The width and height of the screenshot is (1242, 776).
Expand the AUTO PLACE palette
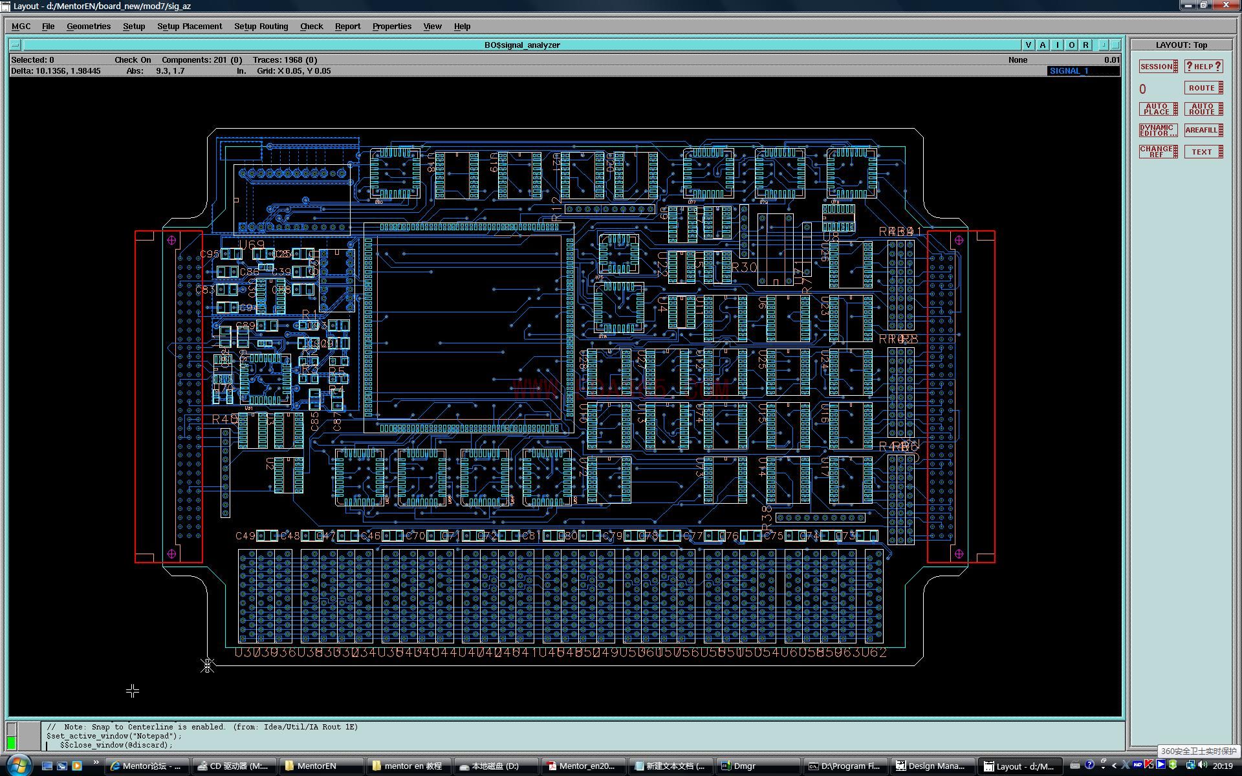(1158, 109)
